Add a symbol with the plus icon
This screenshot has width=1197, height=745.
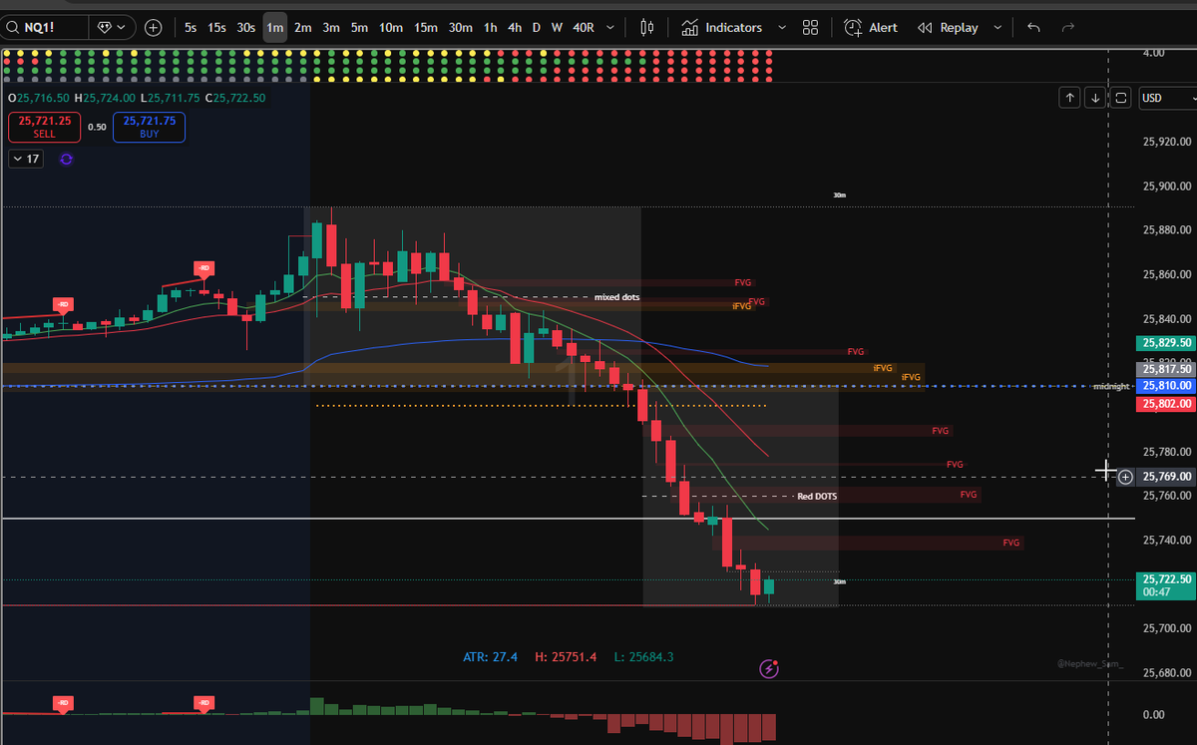153,28
